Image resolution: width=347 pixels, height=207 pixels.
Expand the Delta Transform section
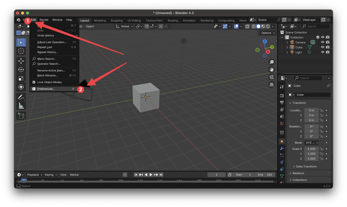tap(306, 167)
